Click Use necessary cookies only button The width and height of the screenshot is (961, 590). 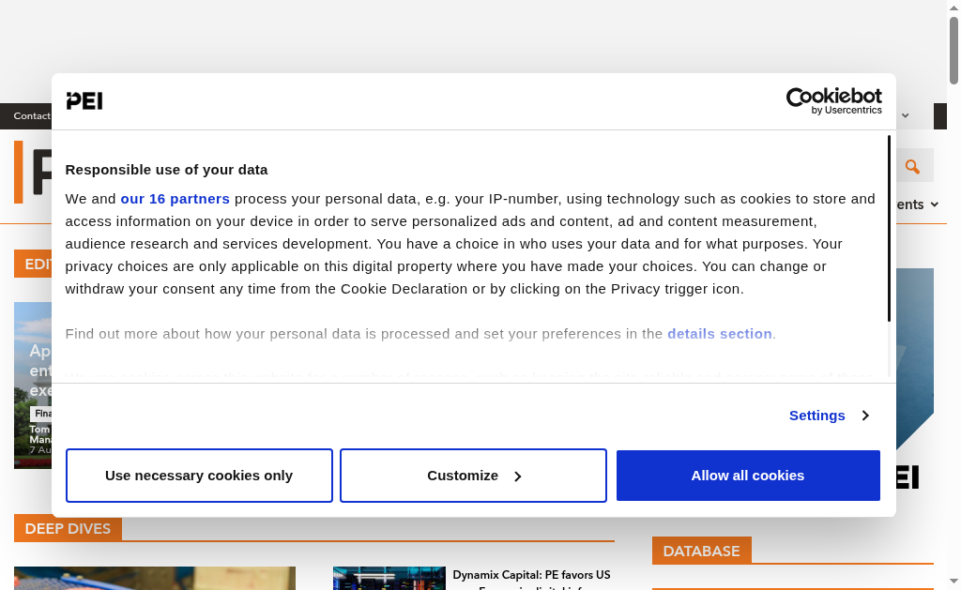pyautogui.click(x=199, y=476)
